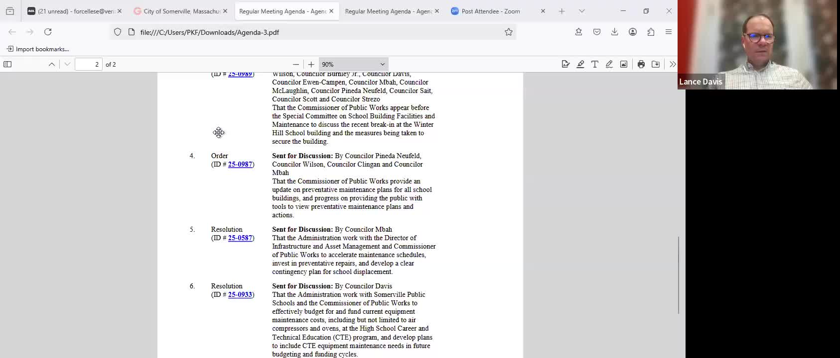Image resolution: width=840 pixels, height=358 pixels.
Task: Select the add image tool
Action: click(x=624, y=64)
